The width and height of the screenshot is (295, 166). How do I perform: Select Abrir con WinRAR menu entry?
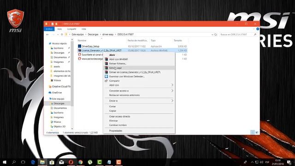(139, 59)
